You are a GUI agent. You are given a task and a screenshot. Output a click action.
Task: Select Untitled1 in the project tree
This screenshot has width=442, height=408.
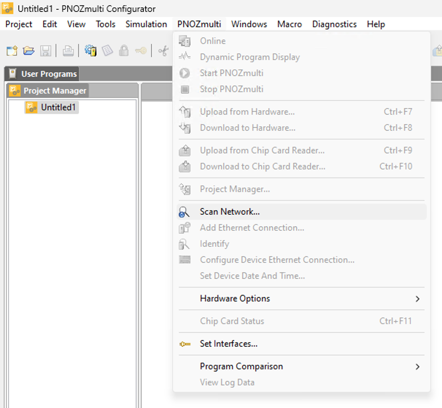(x=52, y=107)
